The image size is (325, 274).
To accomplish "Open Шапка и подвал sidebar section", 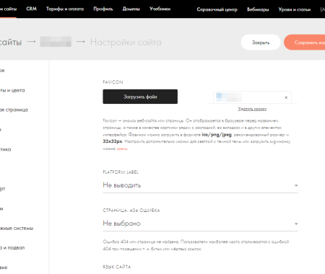I will click(x=12, y=248).
